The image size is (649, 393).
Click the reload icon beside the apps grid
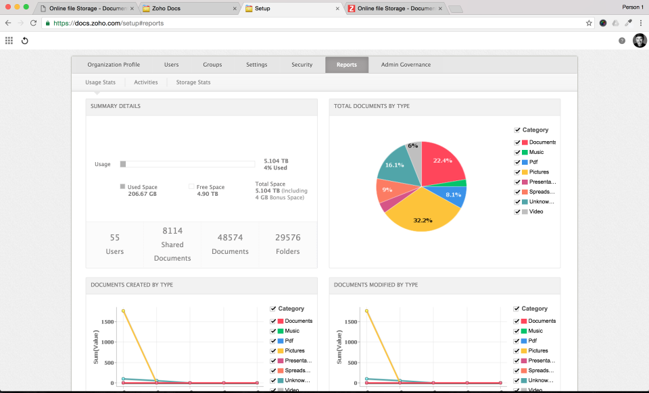[x=25, y=41]
